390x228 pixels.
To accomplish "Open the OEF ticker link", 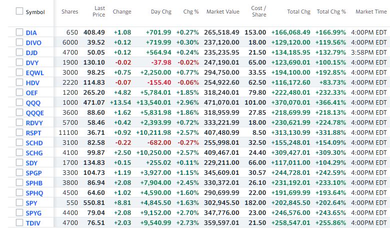I will [31, 93].
